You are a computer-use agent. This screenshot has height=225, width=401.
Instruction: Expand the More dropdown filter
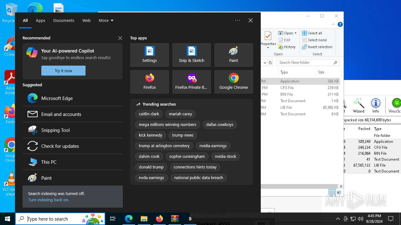(106, 20)
